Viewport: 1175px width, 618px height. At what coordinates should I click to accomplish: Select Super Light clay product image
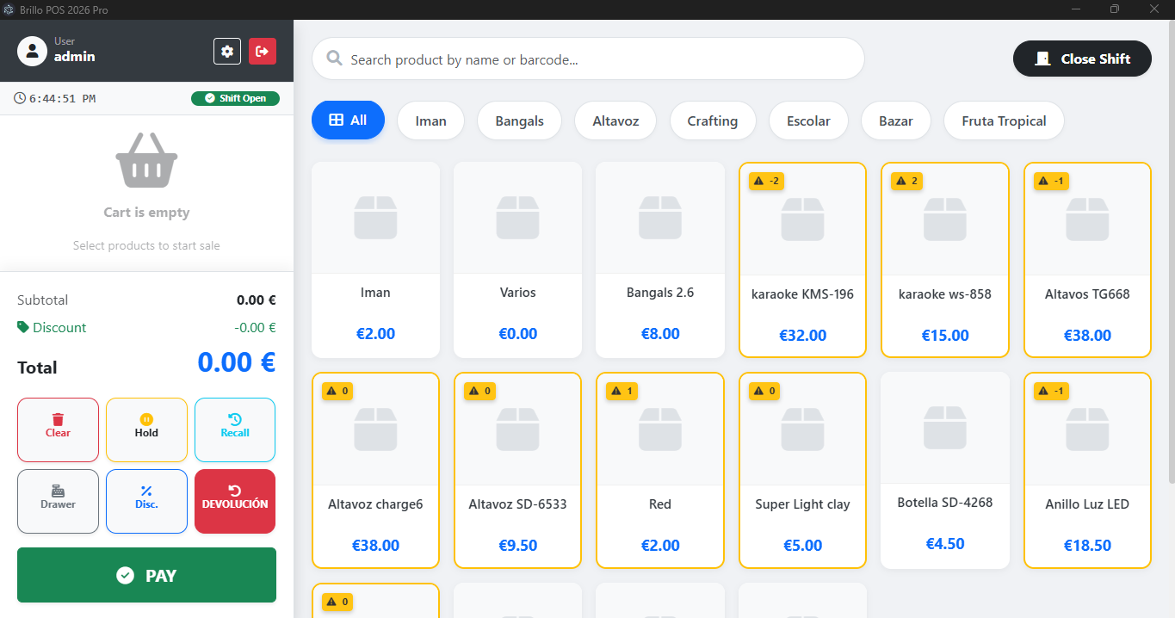(x=802, y=429)
